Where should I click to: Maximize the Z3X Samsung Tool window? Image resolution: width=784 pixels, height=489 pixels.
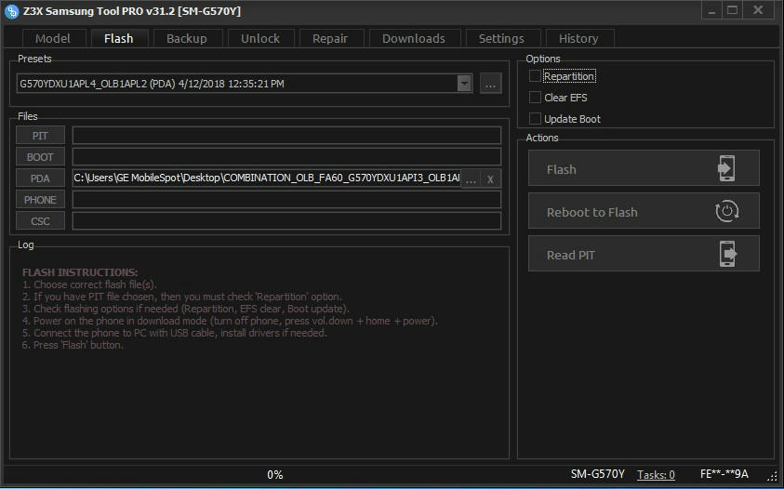click(x=732, y=10)
